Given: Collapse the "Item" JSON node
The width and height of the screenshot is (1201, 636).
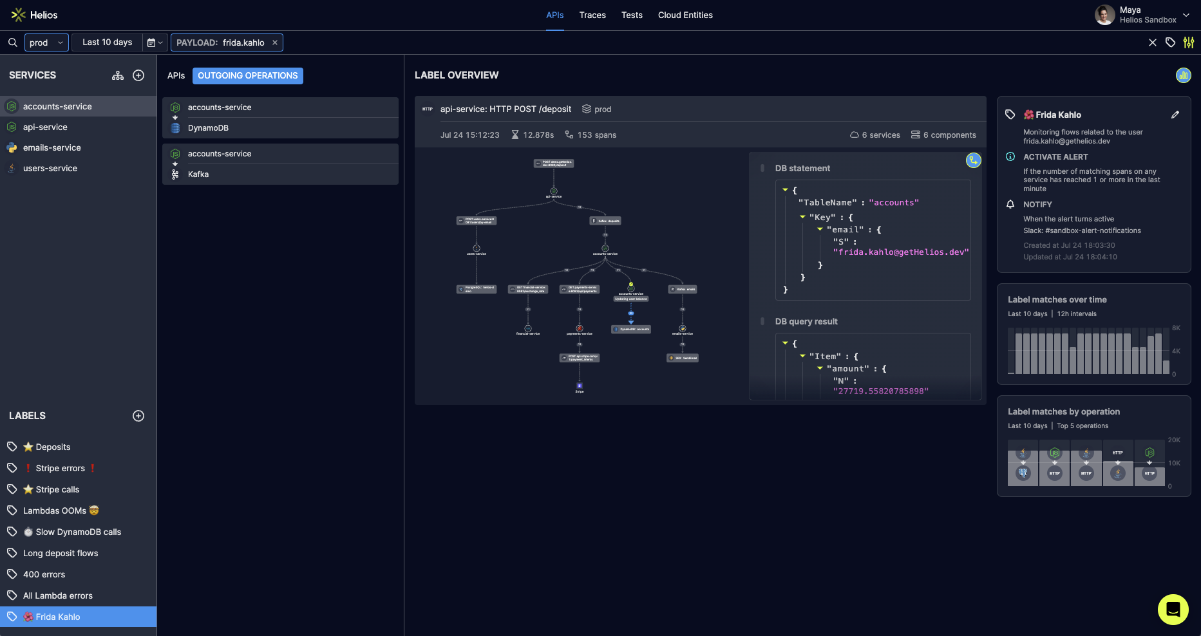Looking at the screenshot, I should (802, 356).
